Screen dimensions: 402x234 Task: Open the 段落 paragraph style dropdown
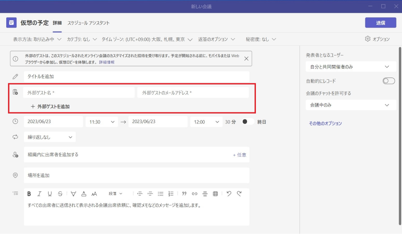pyautogui.click(x=115, y=194)
